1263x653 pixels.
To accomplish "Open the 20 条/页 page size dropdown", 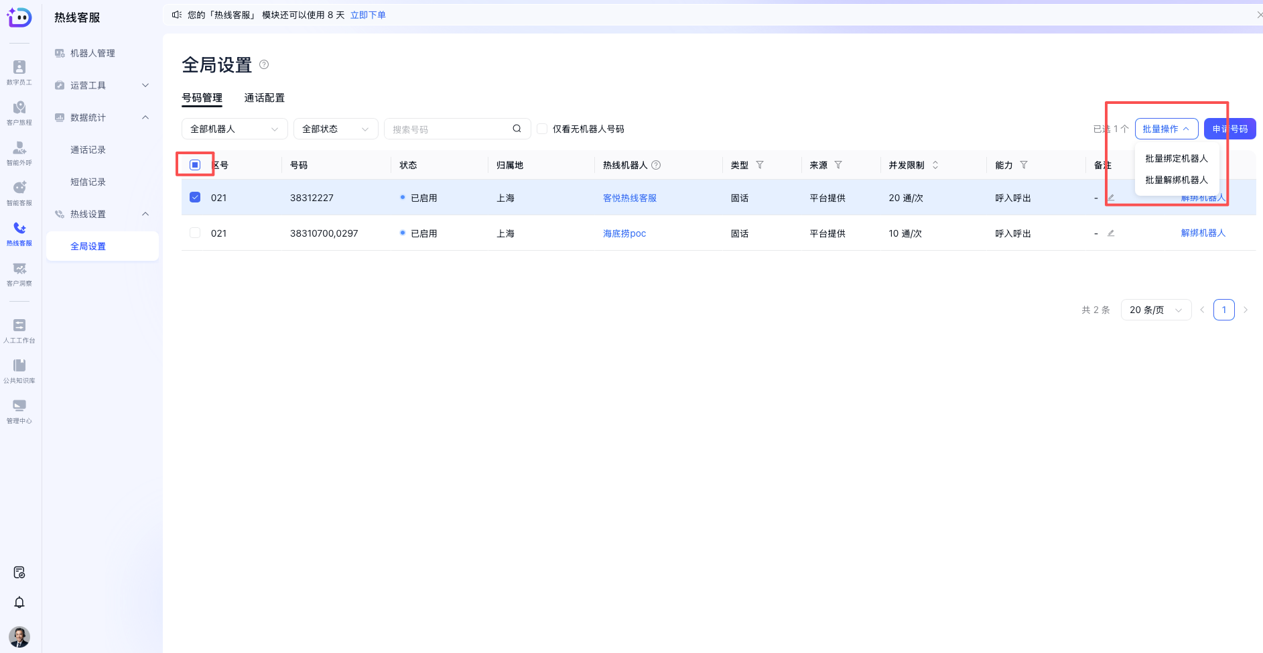I will click(1155, 310).
